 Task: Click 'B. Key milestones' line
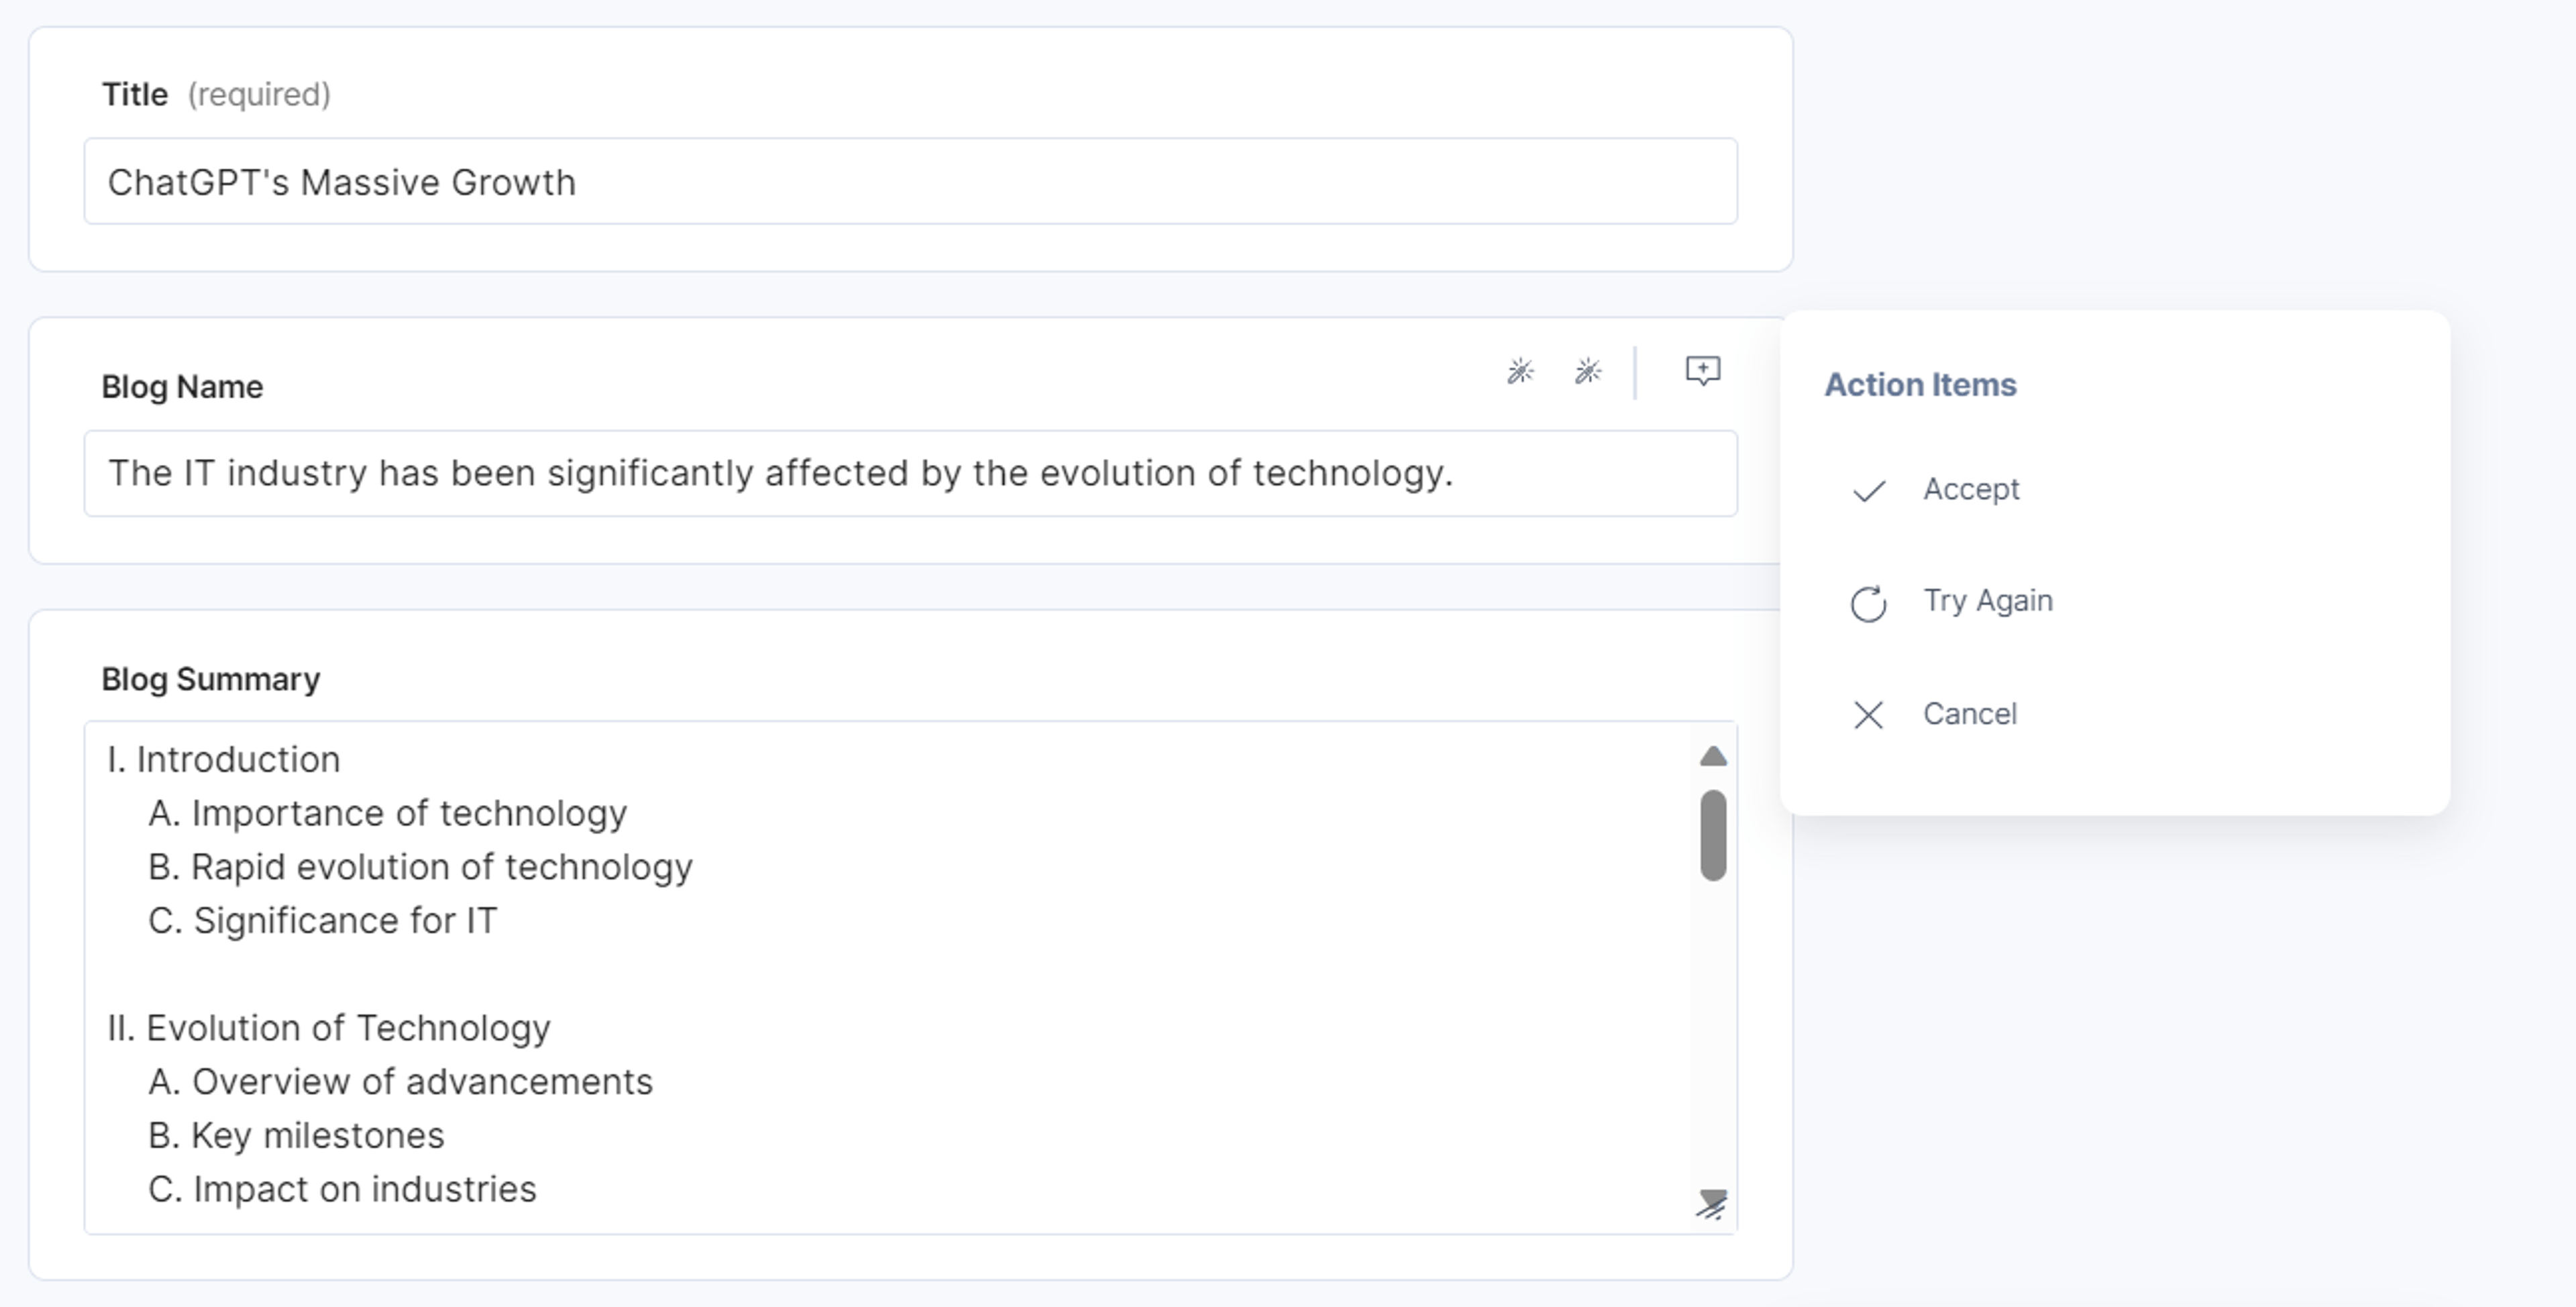(296, 1136)
